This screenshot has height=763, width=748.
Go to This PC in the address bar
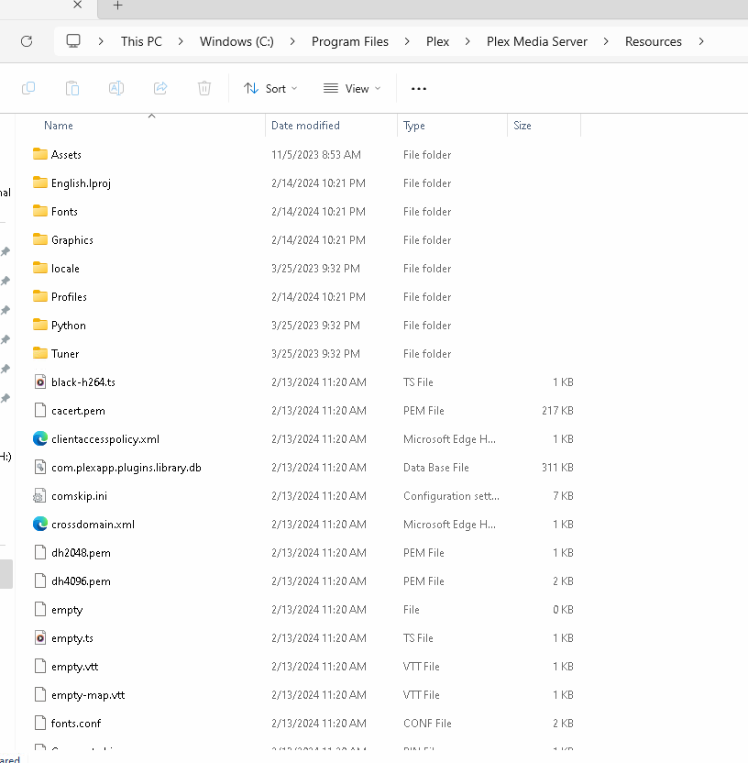[x=141, y=41]
